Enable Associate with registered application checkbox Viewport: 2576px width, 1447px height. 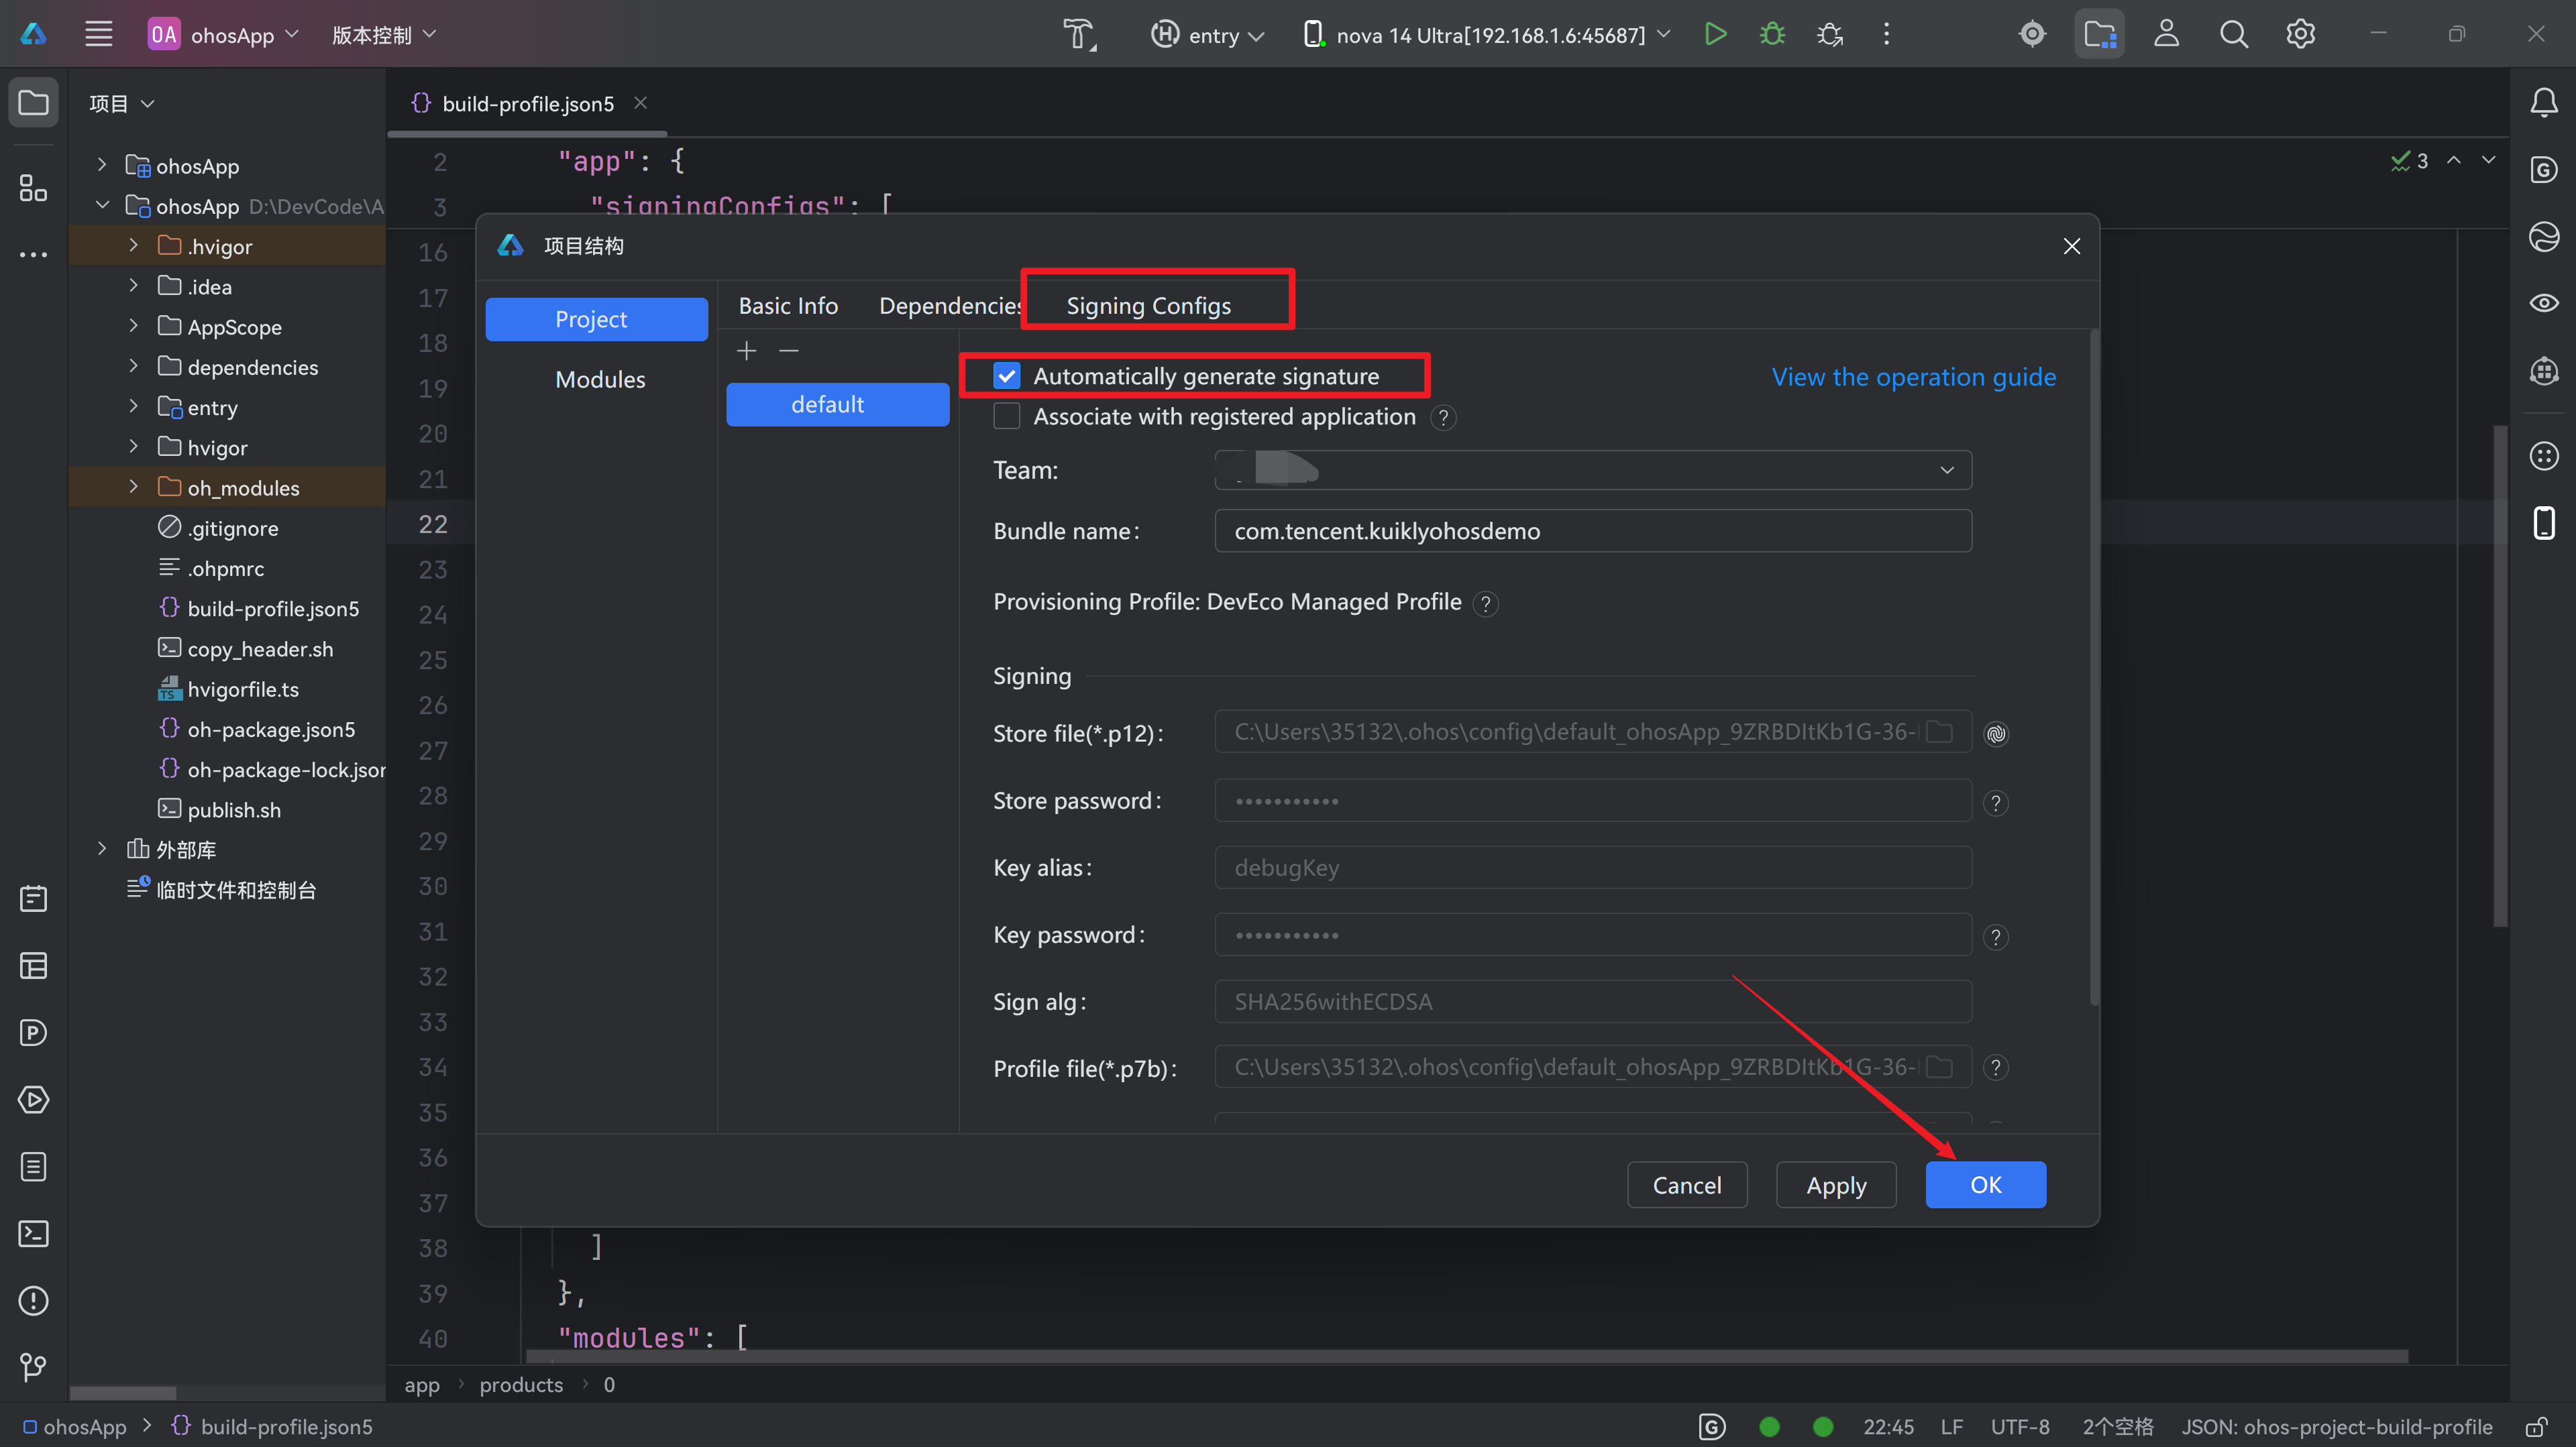1006,416
